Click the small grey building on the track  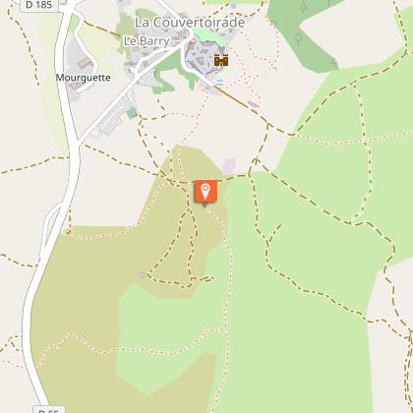click(253, 104)
